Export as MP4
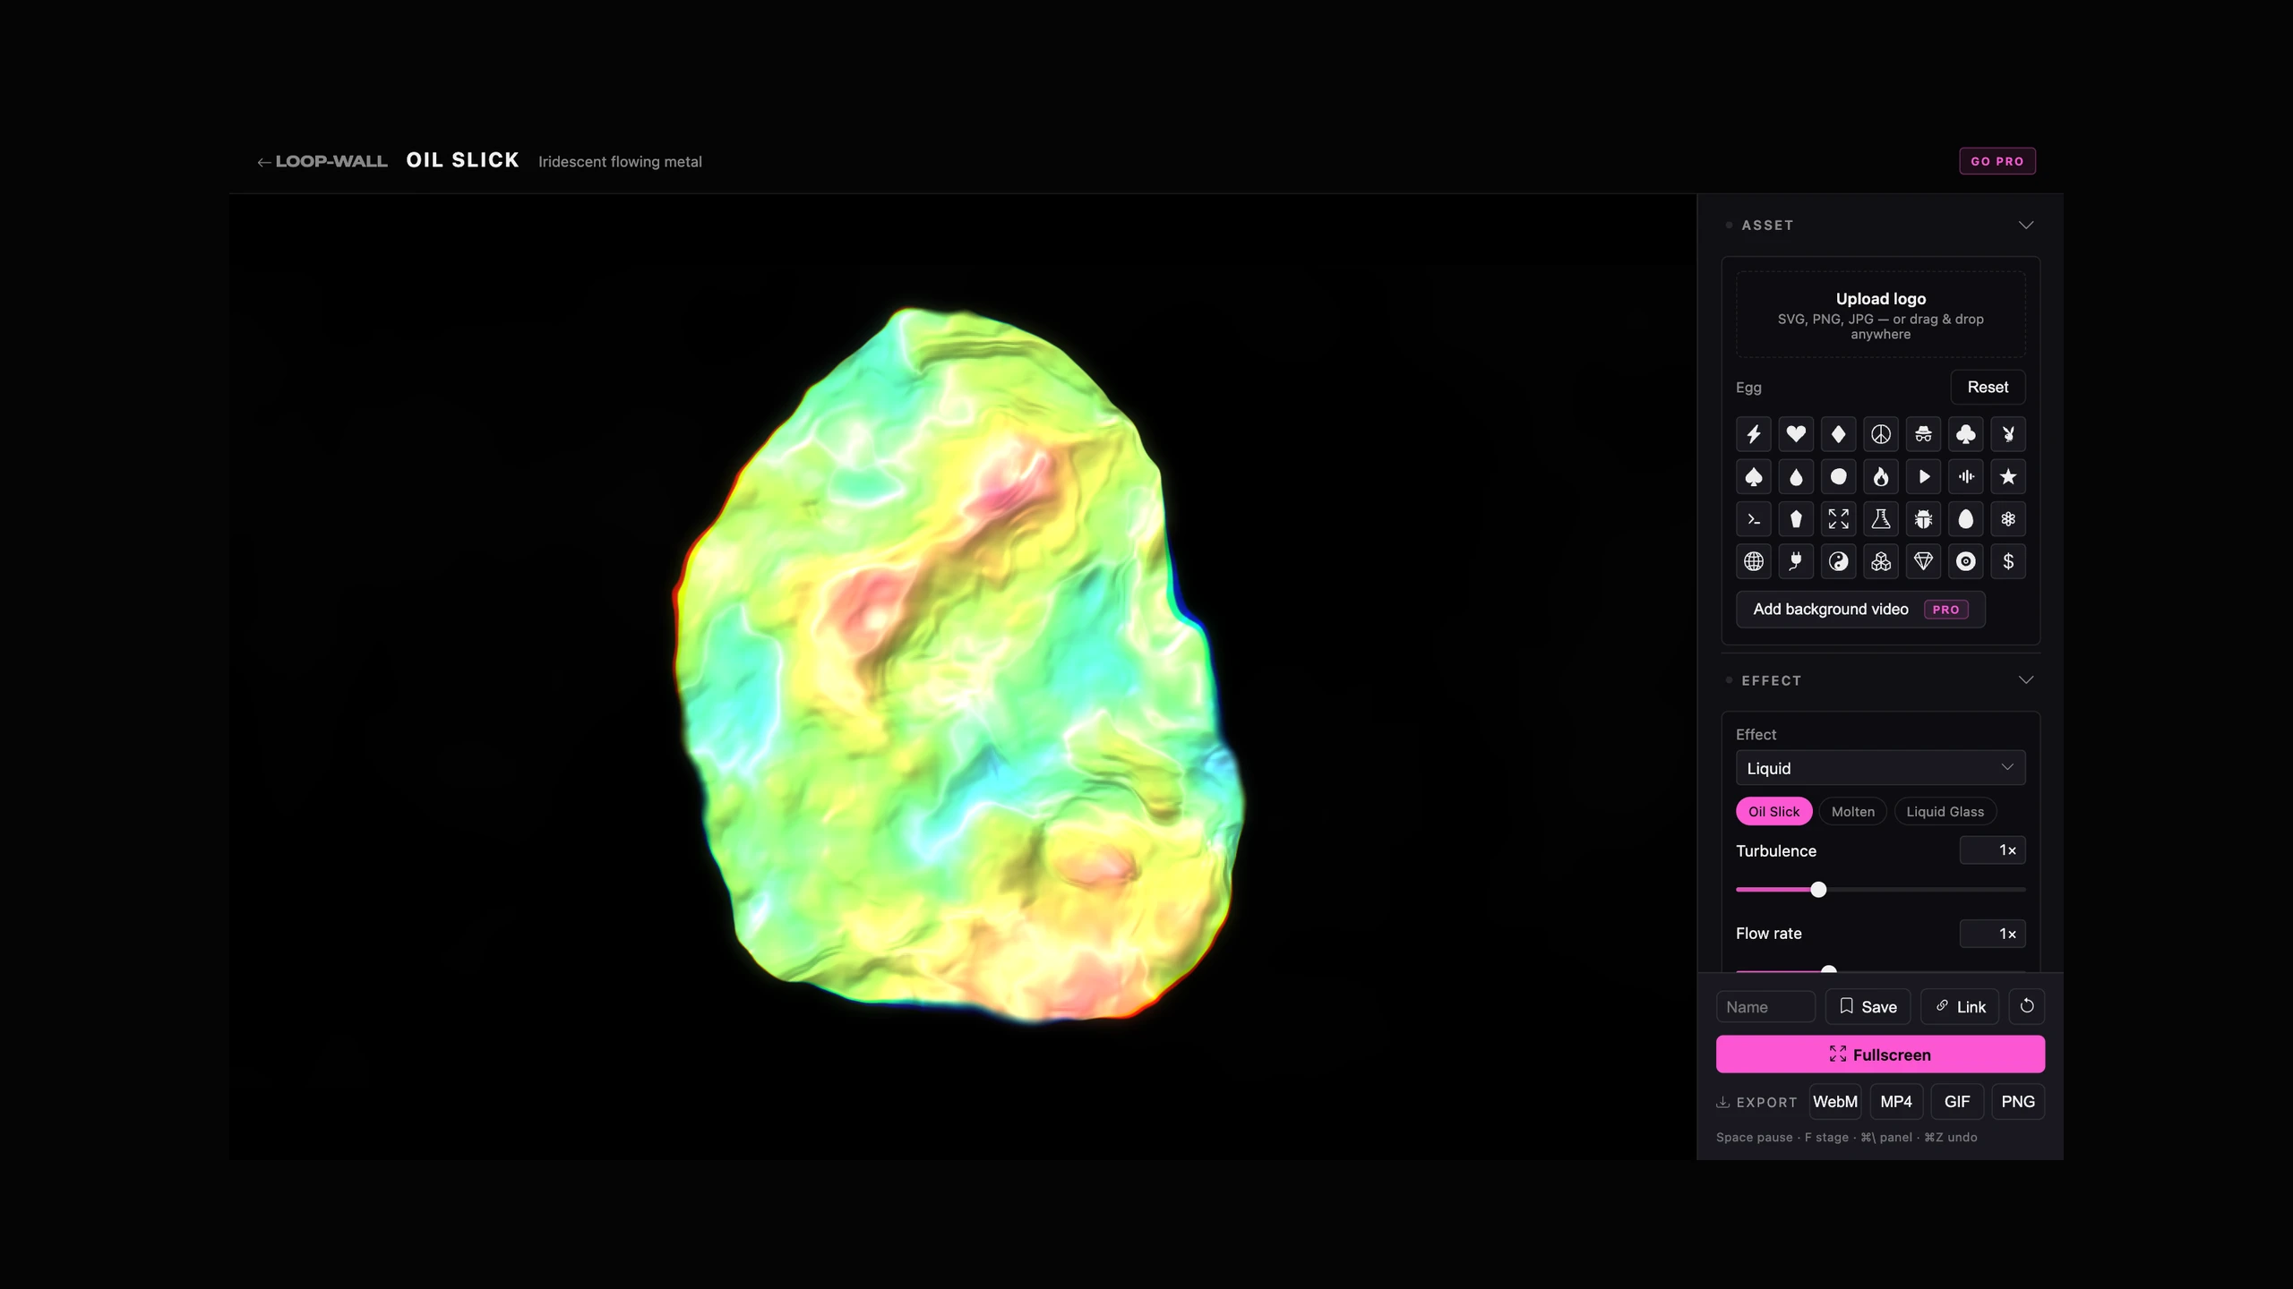This screenshot has height=1289, width=2293. coord(1896,1102)
